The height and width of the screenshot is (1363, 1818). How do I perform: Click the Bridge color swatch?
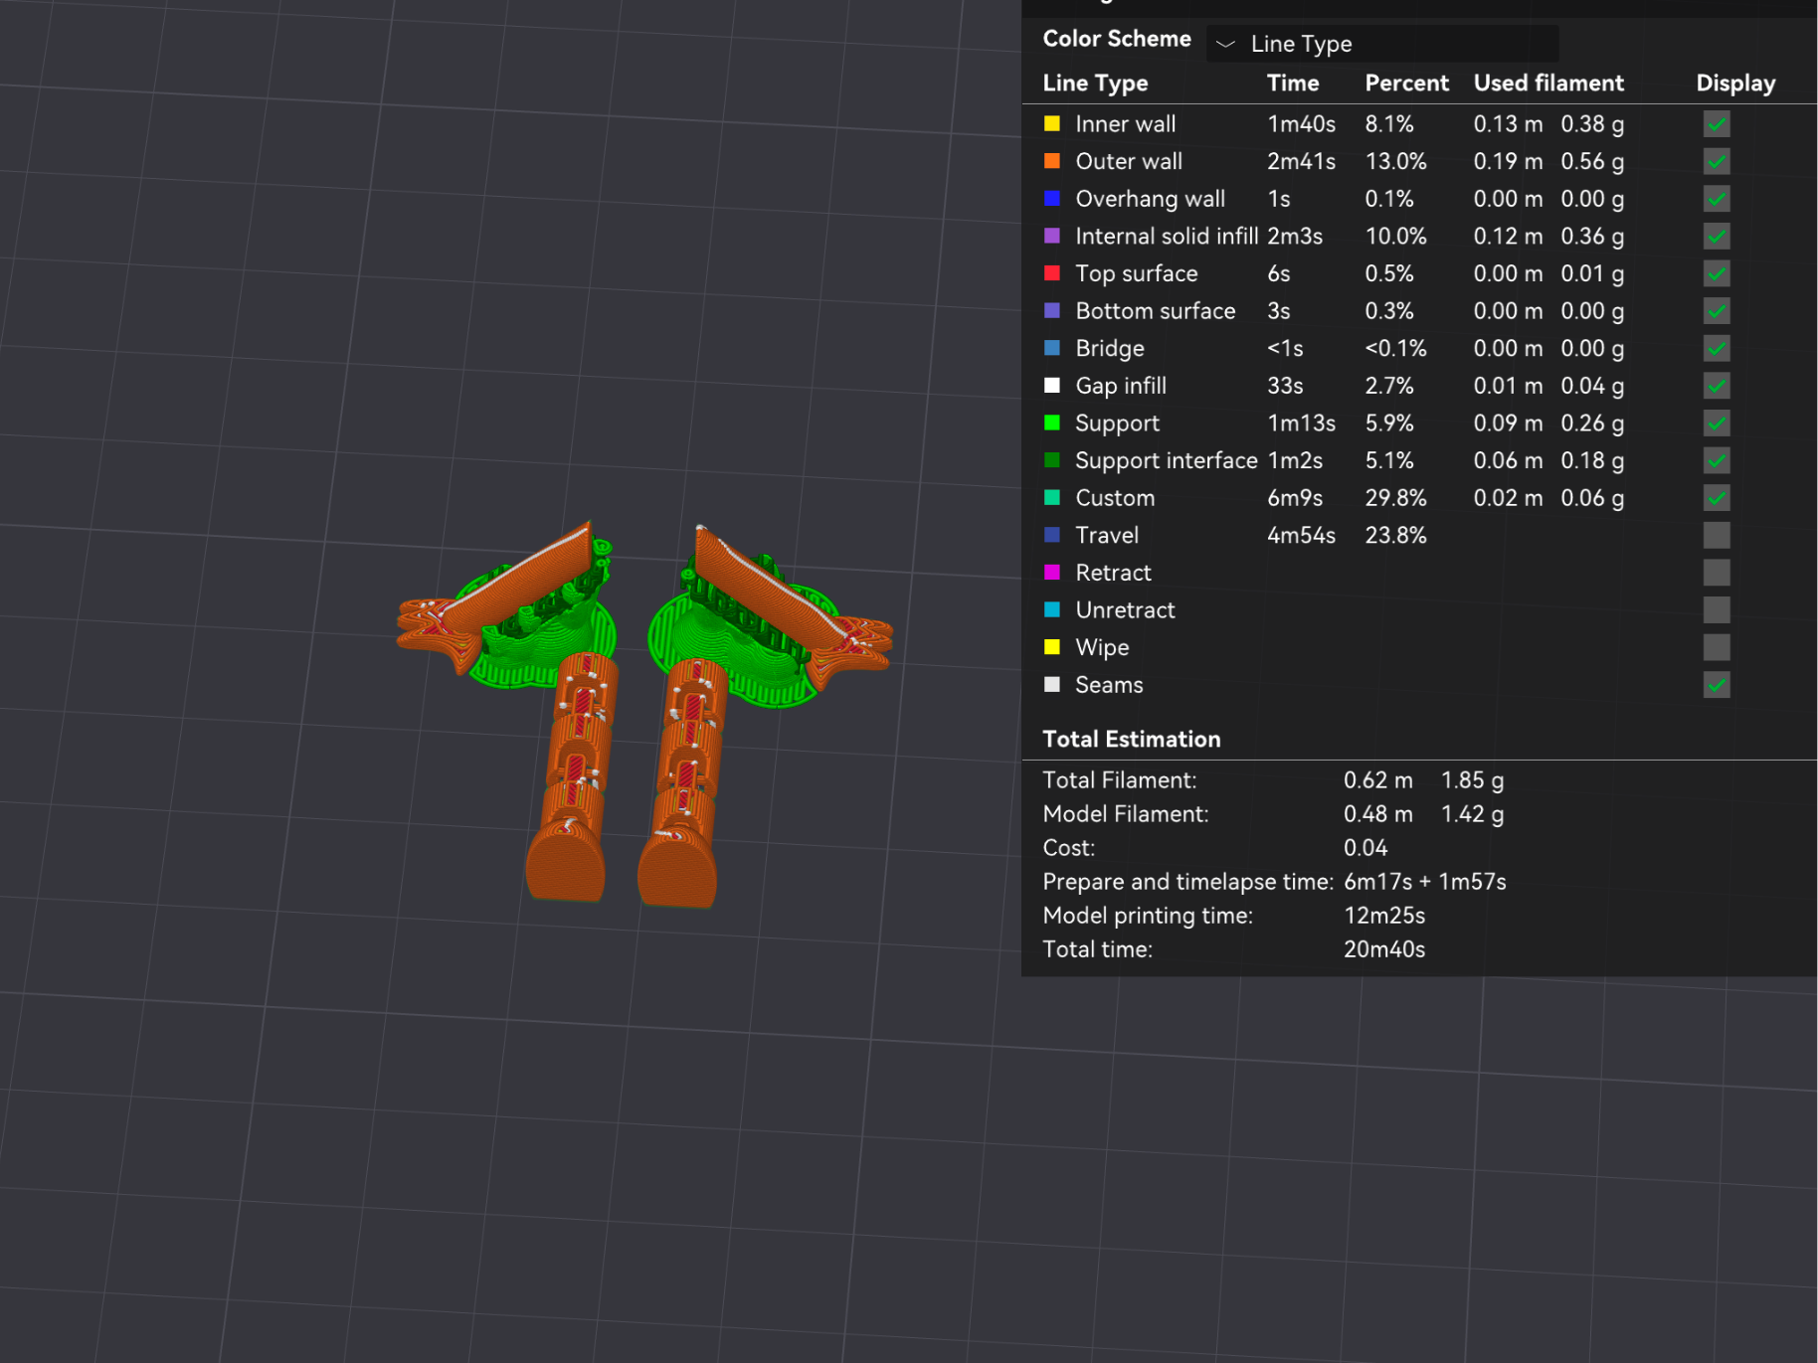pos(1051,348)
